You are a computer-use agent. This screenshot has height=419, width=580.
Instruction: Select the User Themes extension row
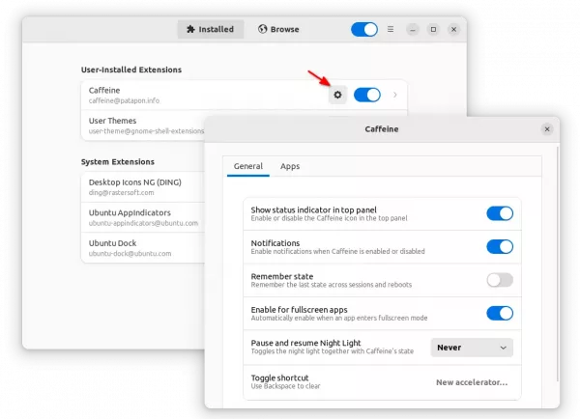143,126
